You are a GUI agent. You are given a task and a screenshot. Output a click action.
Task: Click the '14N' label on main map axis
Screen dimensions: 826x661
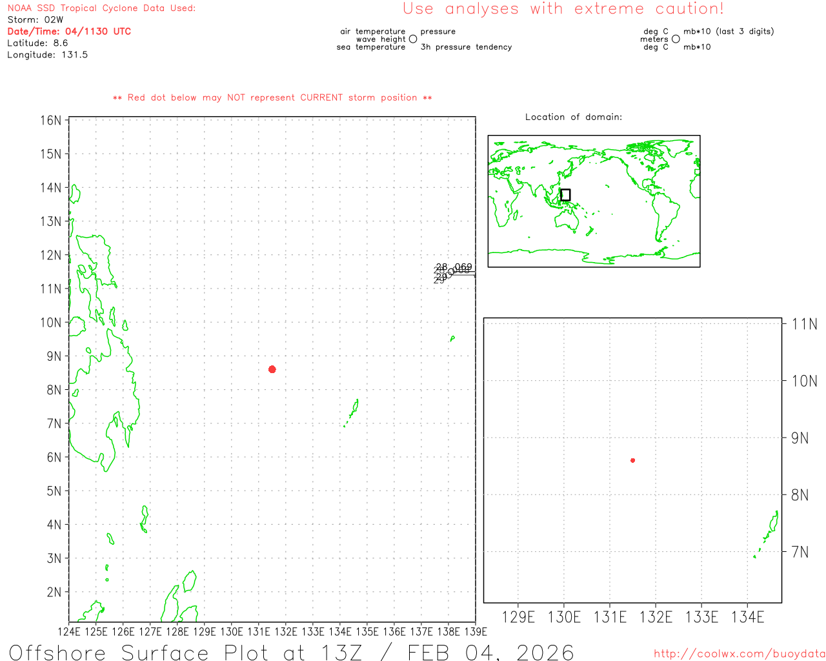click(51, 188)
